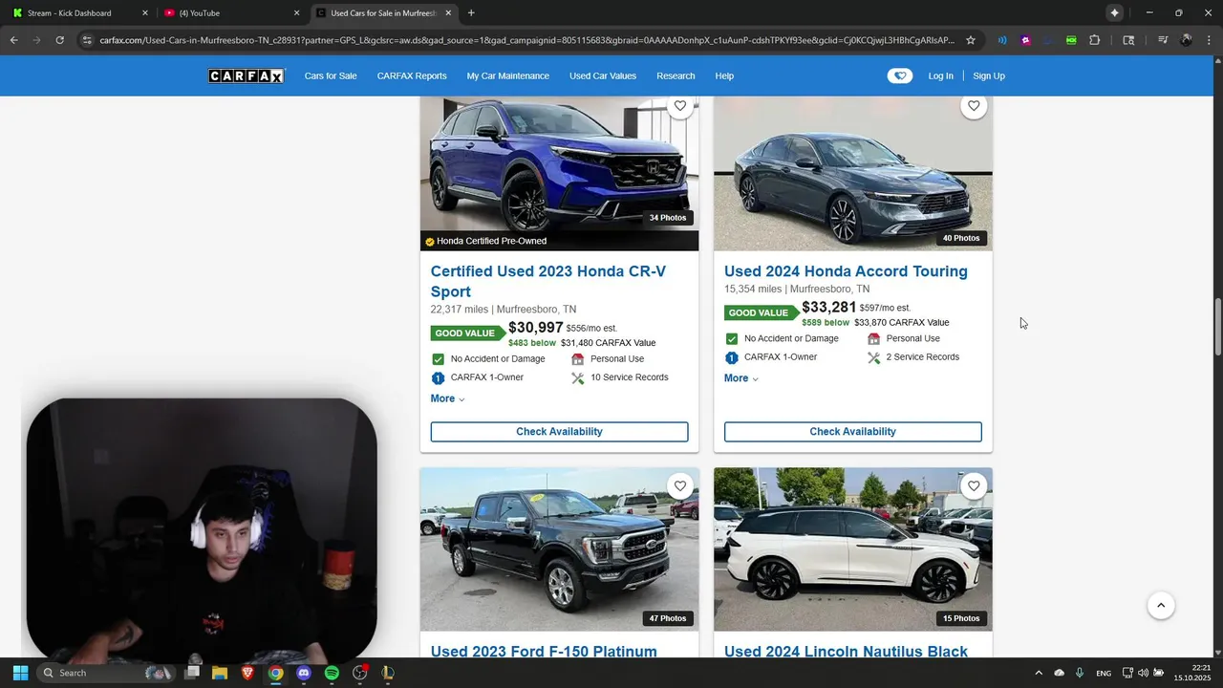Click the Sign Up link

click(989, 76)
